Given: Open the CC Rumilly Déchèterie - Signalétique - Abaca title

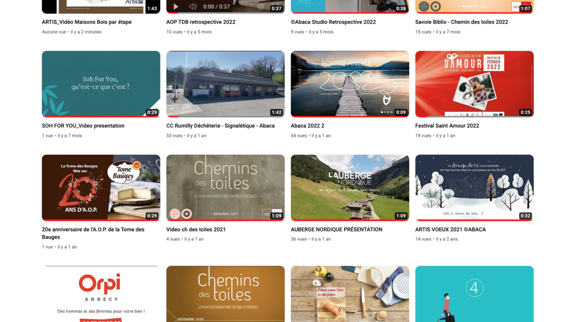Looking at the screenshot, I should tap(221, 126).
